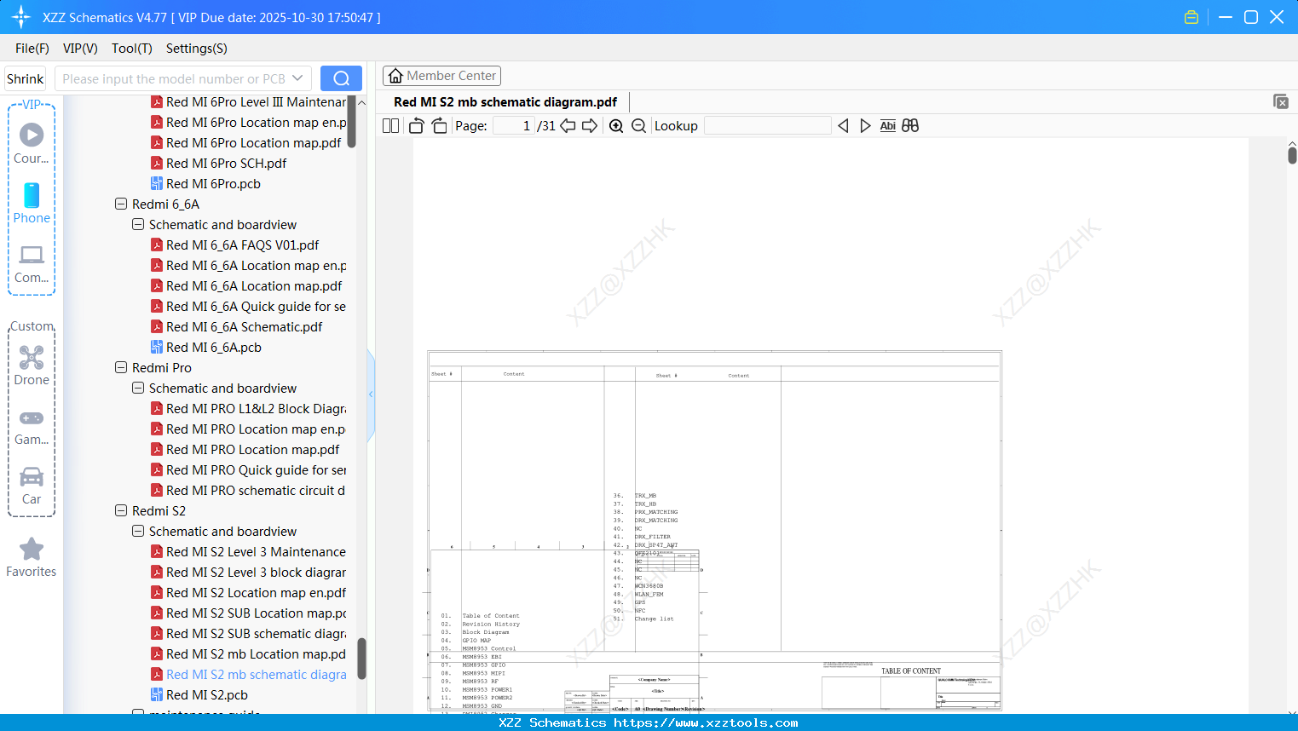This screenshot has height=731, width=1298.
Task: Open the search category dropdown arrow
Action: coord(297,78)
